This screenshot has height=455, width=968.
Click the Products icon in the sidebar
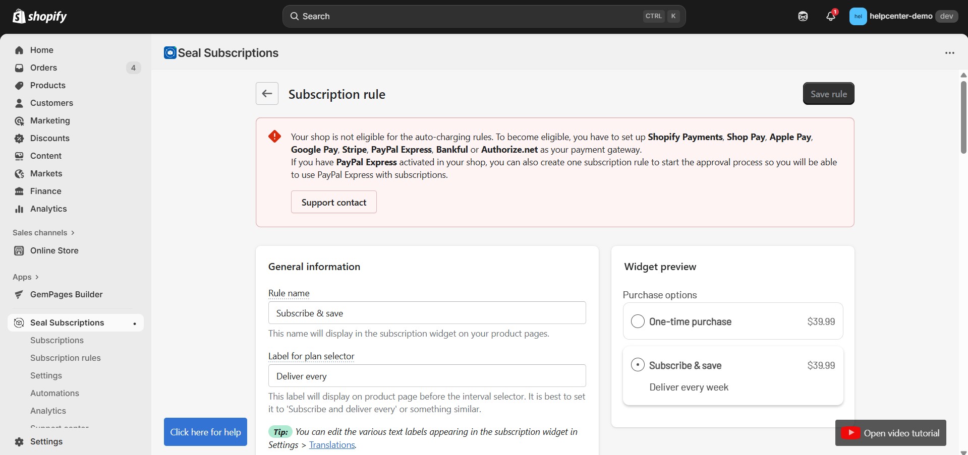pos(19,85)
